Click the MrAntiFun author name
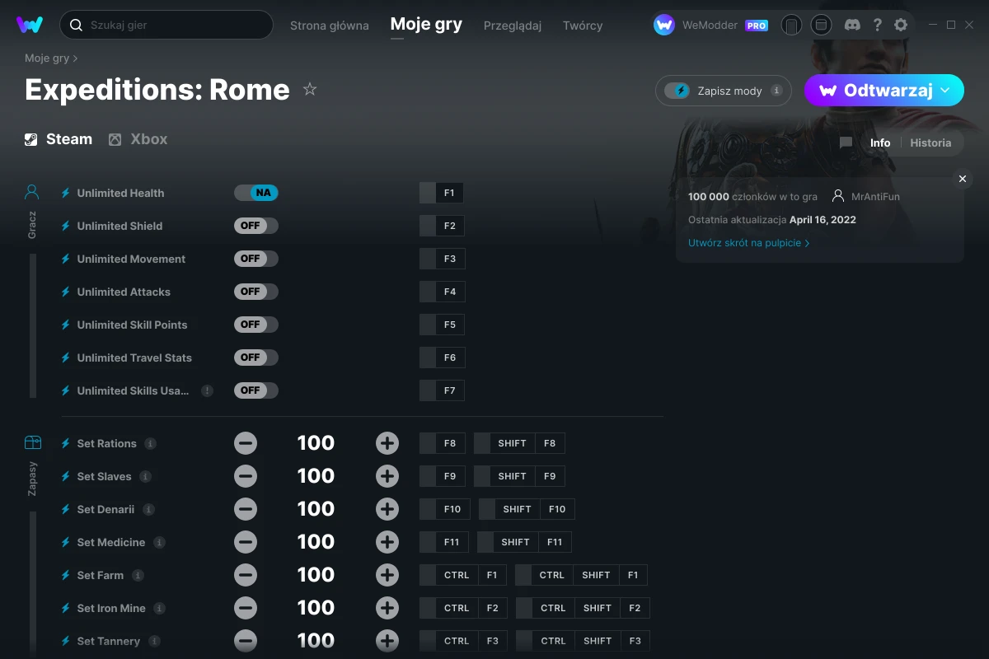The width and height of the screenshot is (989, 659). point(875,197)
